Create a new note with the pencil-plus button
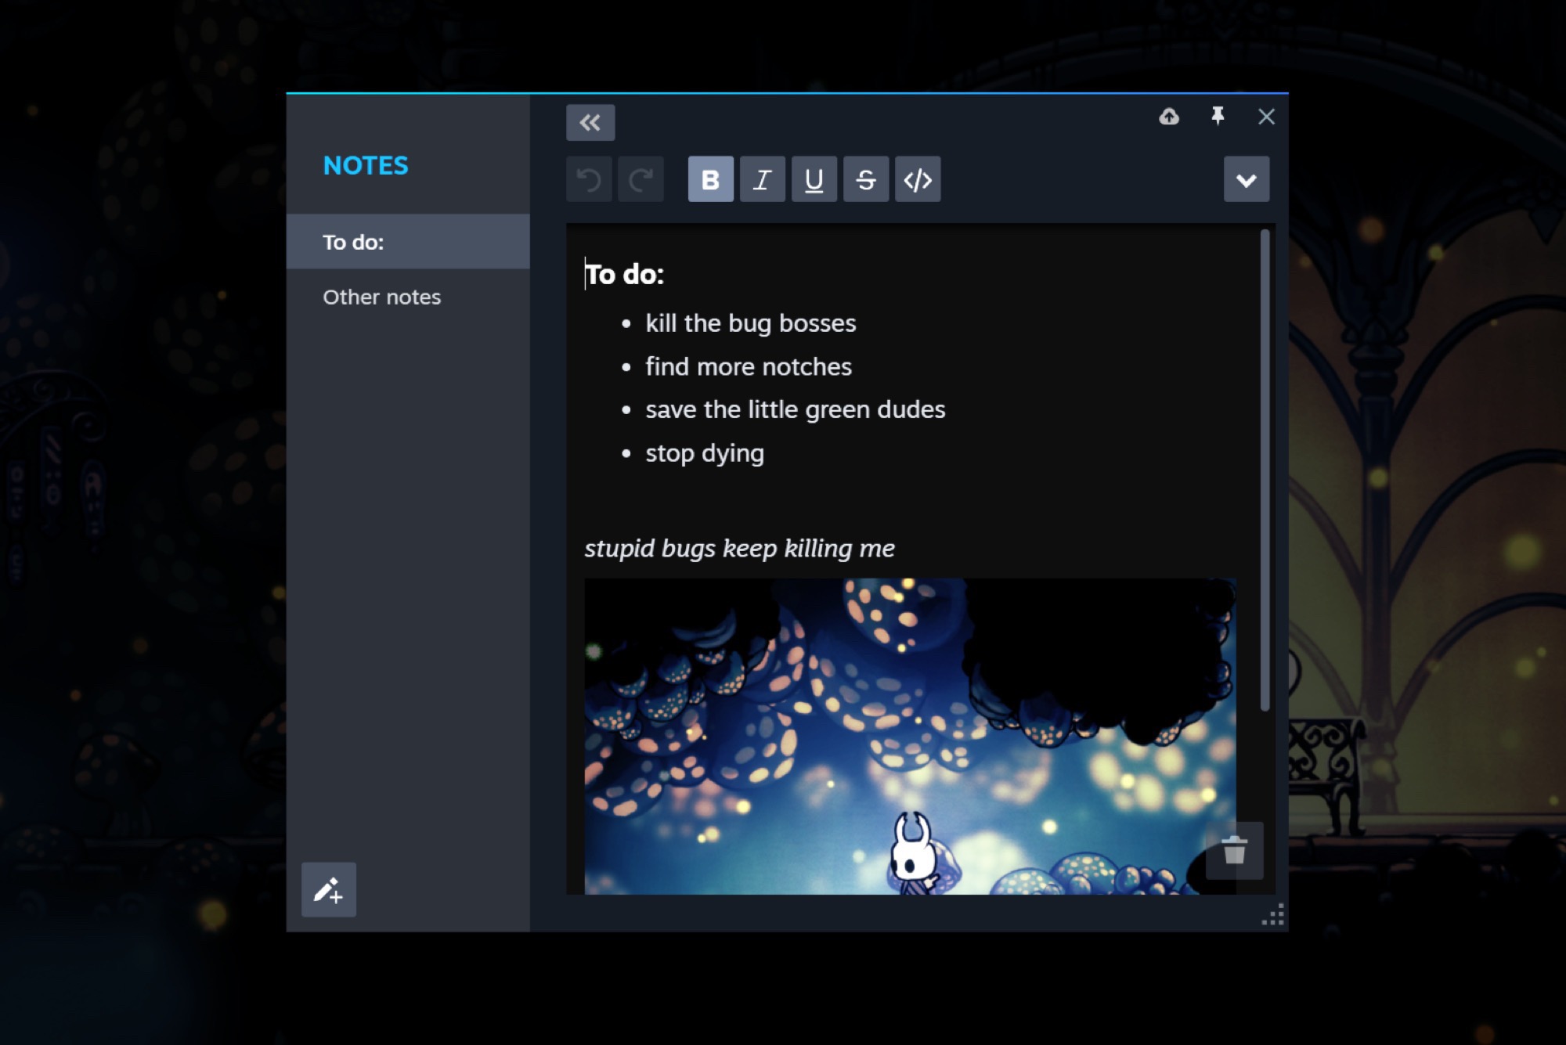The height and width of the screenshot is (1045, 1566). [x=329, y=890]
